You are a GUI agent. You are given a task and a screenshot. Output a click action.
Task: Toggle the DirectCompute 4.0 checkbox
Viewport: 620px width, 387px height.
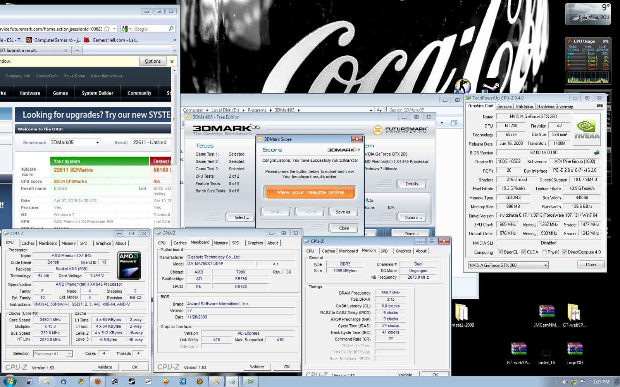point(564,252)
